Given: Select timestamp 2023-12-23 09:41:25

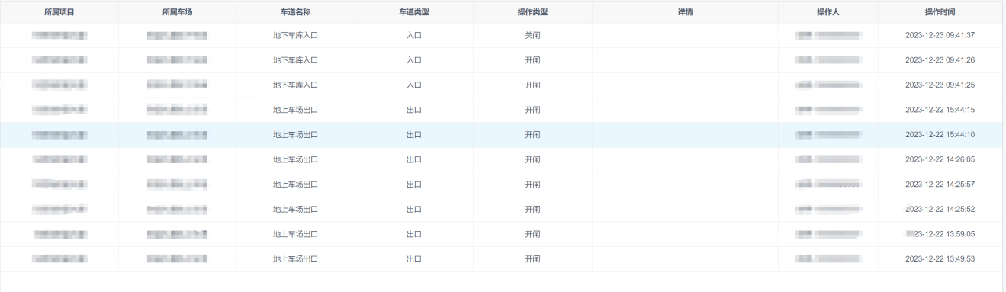Looking at the screenshot, I should tap(940, 85).
